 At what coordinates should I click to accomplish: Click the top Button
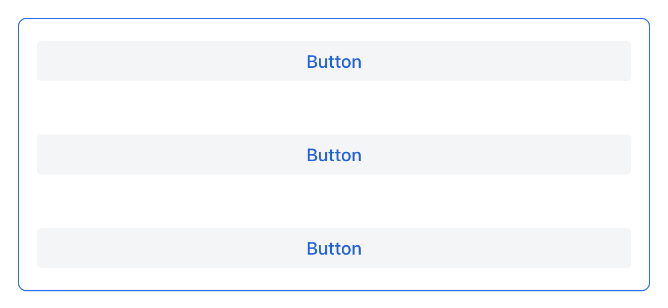pos(334,61)
